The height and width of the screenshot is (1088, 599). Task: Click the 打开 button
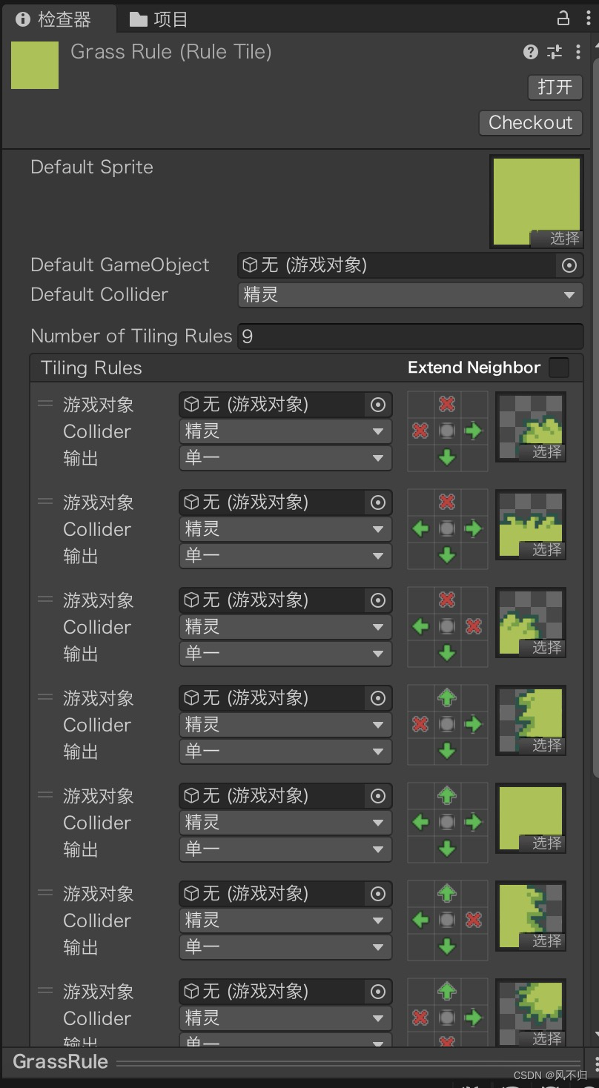tap(555, 87)
